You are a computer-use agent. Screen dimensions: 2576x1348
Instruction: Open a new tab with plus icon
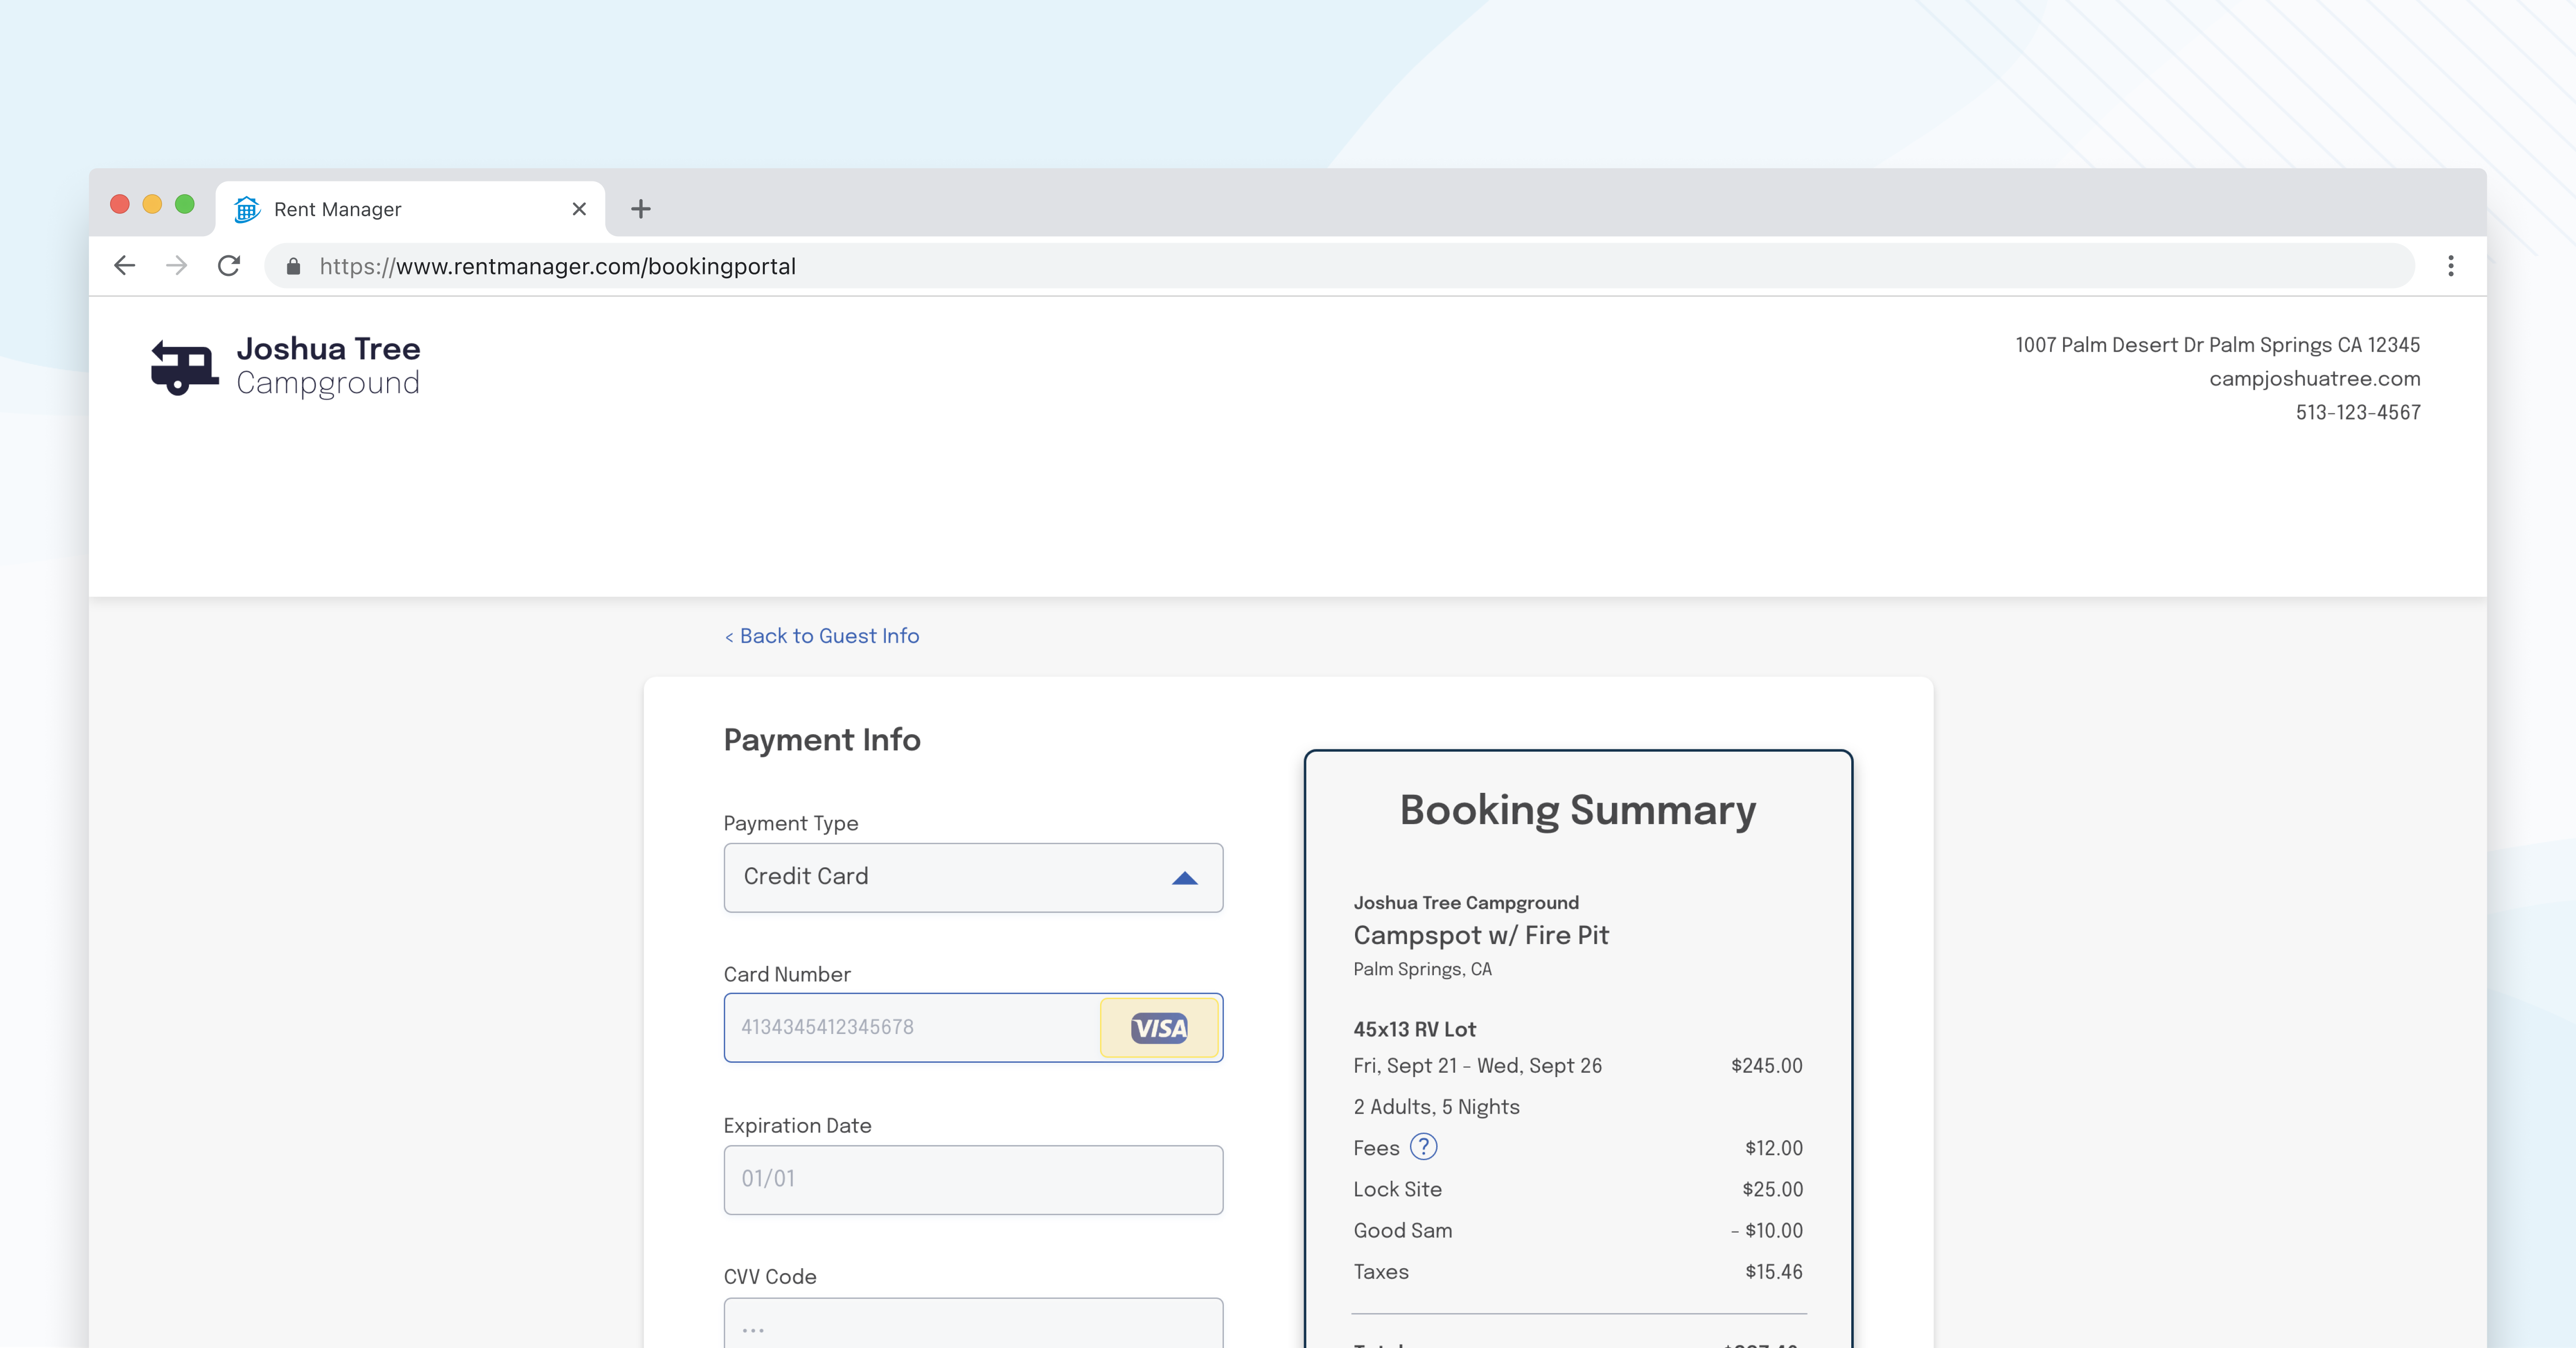[x=641, y=209]
